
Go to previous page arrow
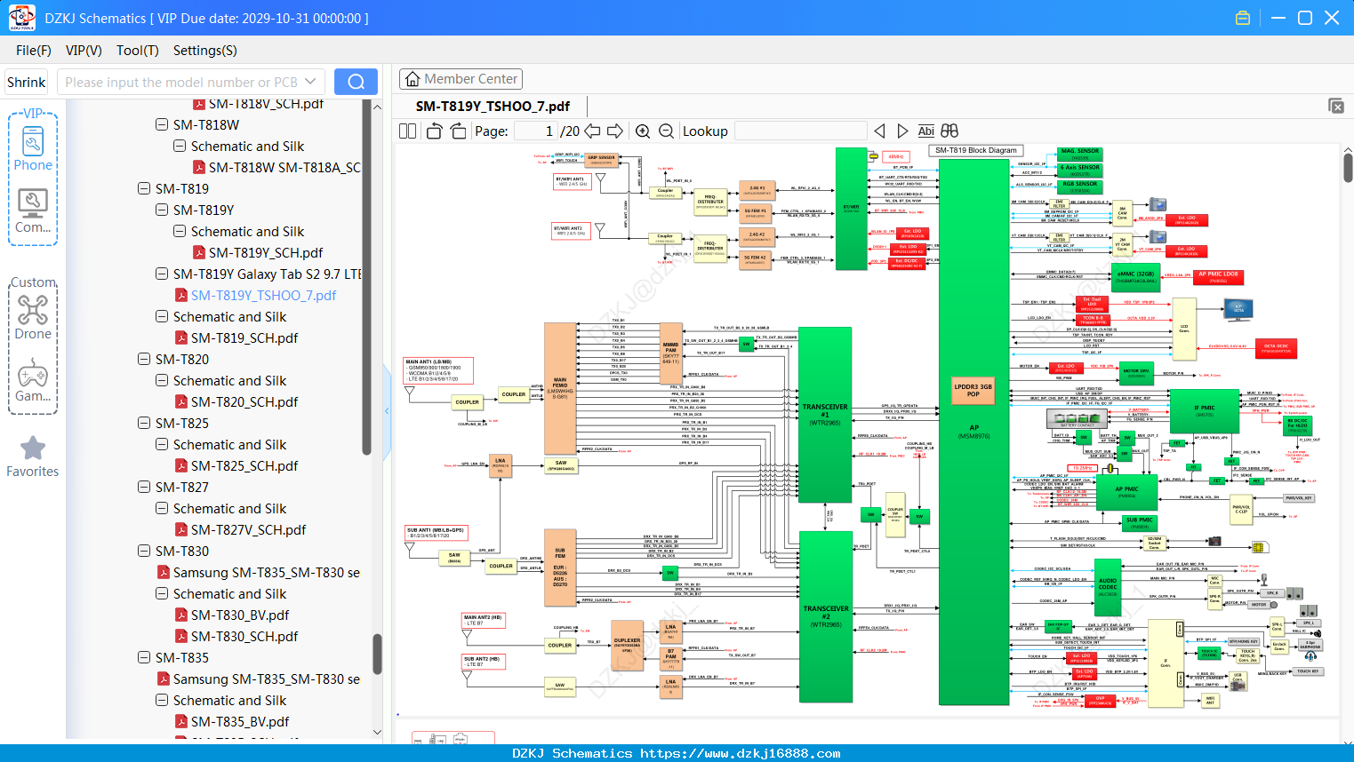point(592,131)
